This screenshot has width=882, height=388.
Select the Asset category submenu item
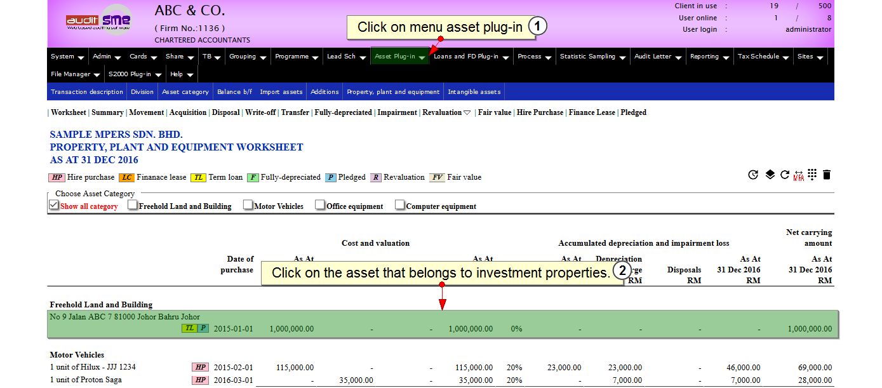coord(185,92)
